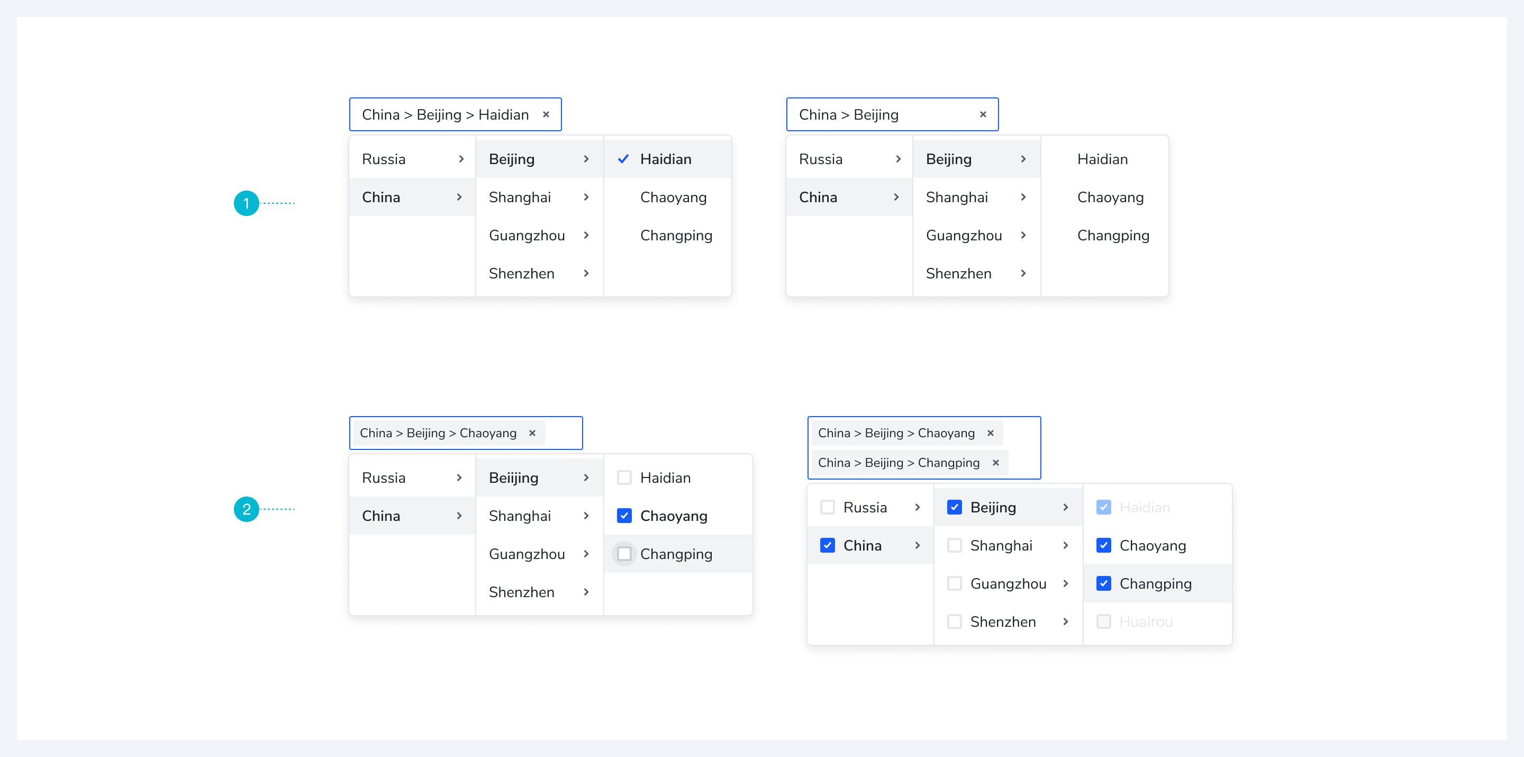Click the teal step 1 badge
Viewport: 1524px width, 757px height.
click(x=246, y=203)
